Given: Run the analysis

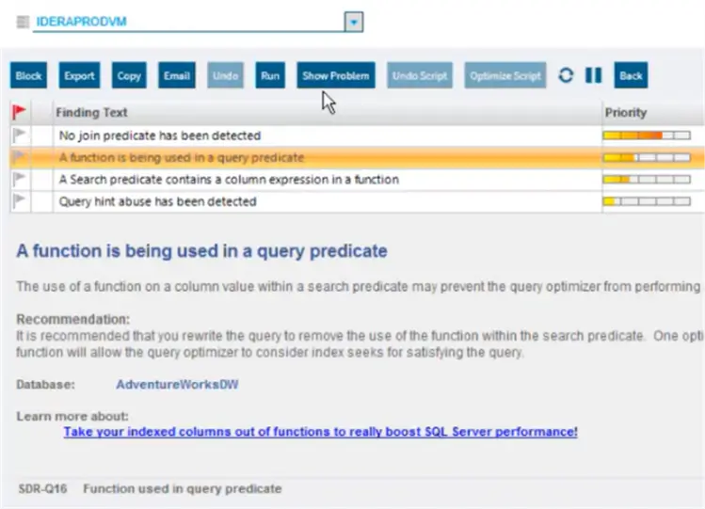Looking at the screenshot, I should (270, 75).
